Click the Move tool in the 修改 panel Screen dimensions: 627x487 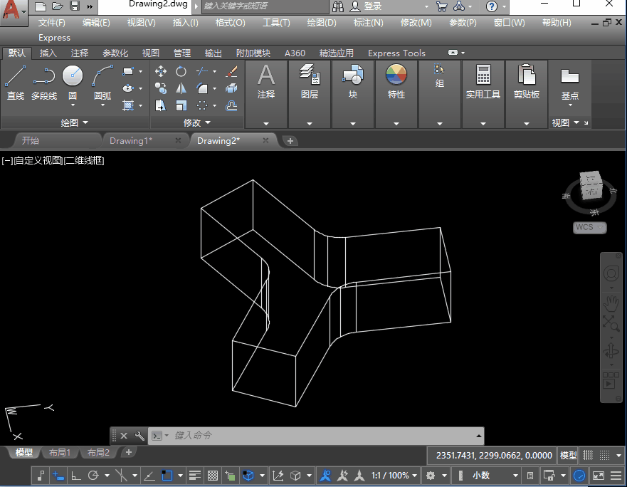pos(161,71)
